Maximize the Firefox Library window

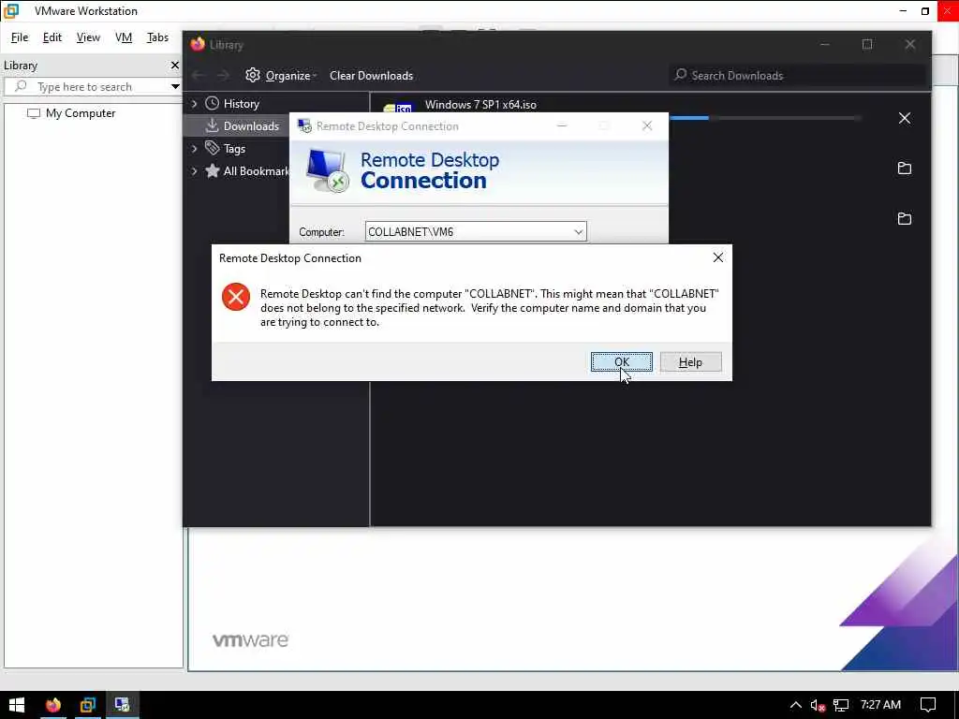tap(867, 44)
